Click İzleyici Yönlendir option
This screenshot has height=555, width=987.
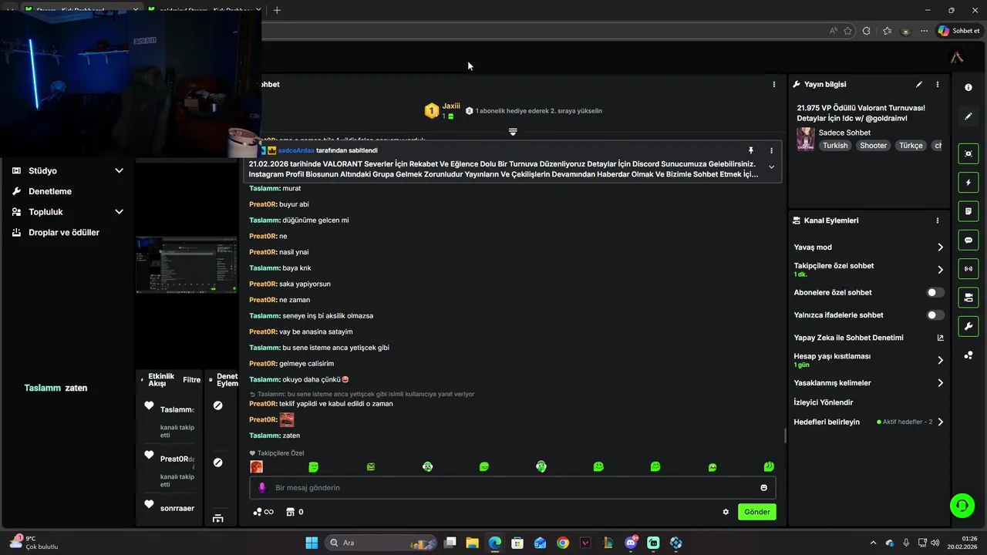click(824, 402)
